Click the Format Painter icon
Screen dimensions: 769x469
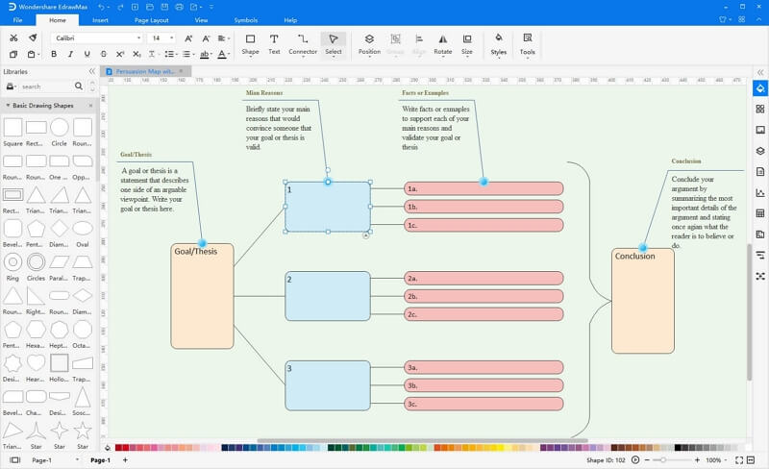(33, 37)
